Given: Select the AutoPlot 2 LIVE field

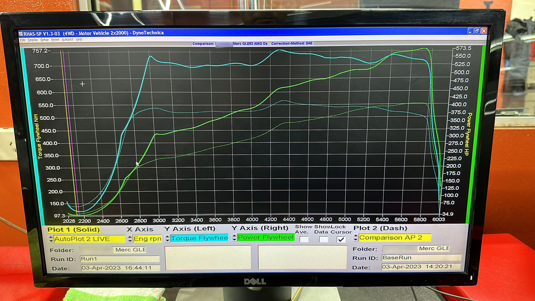Looking at the screenshot, I should 89,239.
